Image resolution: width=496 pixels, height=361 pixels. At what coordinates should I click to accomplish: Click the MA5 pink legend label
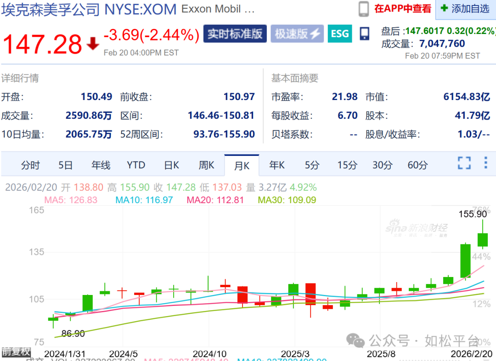(x=71, y=200)
